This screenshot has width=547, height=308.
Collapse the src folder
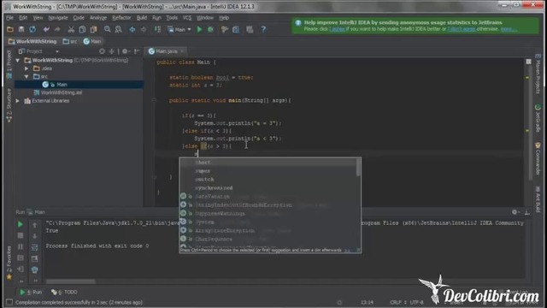pos(26,76)
